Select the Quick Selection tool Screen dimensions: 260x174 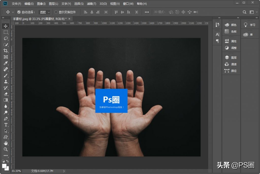pyautogui.click(x=6, y=45)
